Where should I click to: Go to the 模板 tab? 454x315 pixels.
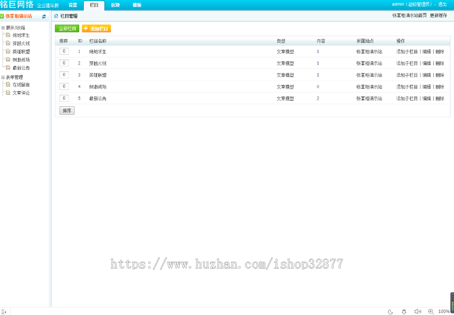(137, 5)
